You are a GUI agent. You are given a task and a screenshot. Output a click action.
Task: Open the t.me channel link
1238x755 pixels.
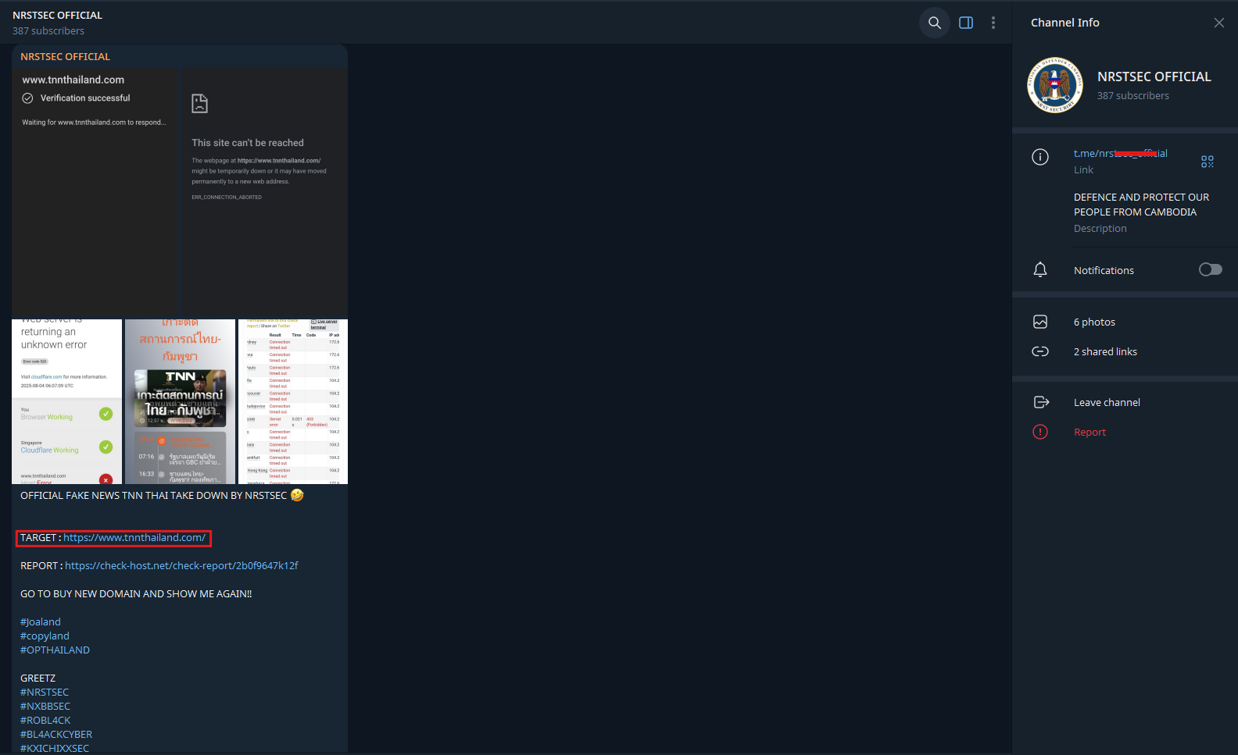pos(1120,153)
